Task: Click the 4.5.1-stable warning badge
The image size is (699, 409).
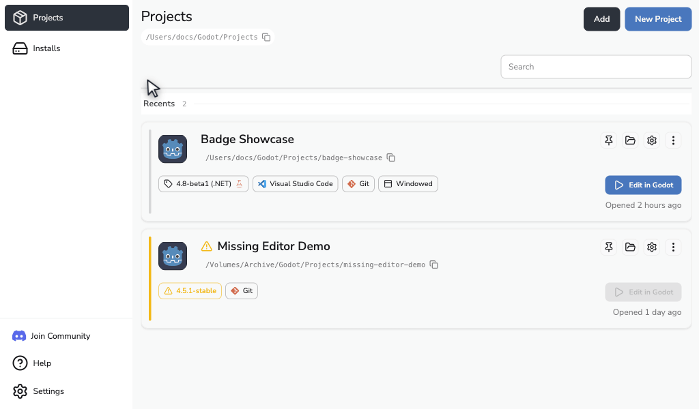Action: tap(190, 290)
